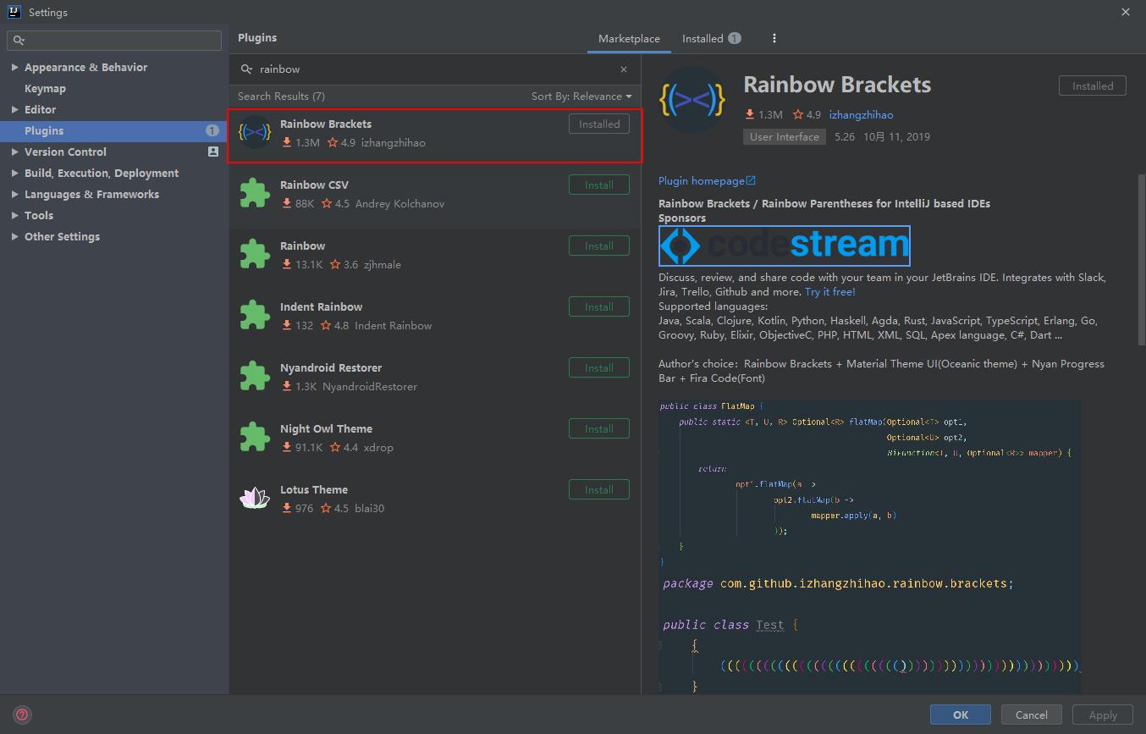Screen dimensions: 1146x734
Task: Select the Lotus Theme result title
Action: 314,489
